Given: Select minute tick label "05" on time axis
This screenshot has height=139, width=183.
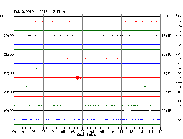Looking at the screenshot, I should 63,132.
